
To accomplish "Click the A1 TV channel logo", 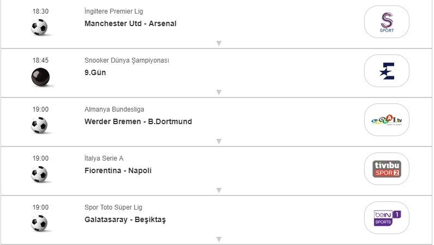I will tap(387, 120).
